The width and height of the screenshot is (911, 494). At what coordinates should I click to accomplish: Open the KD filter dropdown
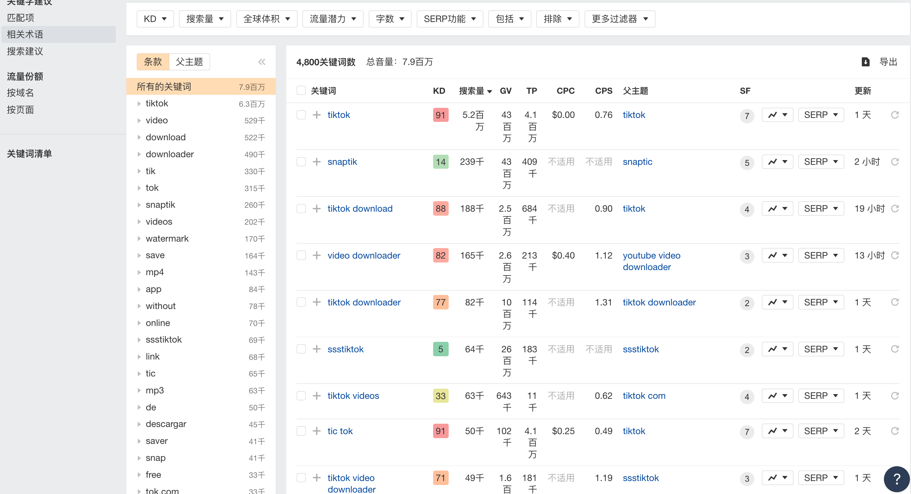point(155,19)
